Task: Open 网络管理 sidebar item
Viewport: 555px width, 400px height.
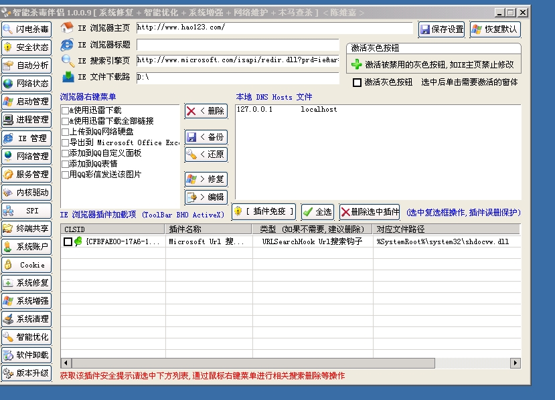Action: point(27,156)
